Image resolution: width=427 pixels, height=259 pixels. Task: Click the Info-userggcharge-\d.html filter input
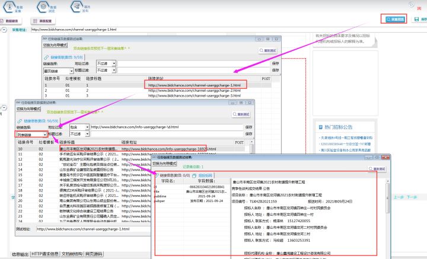[x=167, y=127]
